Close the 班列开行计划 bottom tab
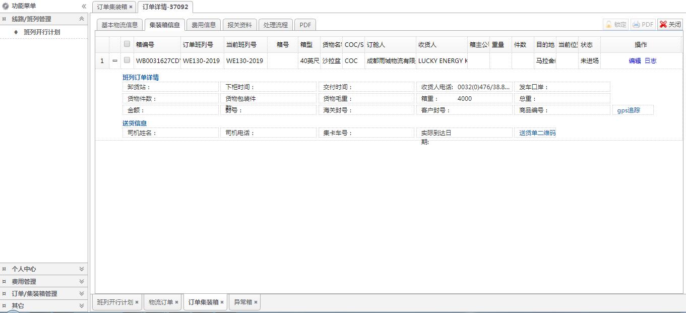Image resolution: width=686 pixels, height=313 pixels. tap(137, 302)
